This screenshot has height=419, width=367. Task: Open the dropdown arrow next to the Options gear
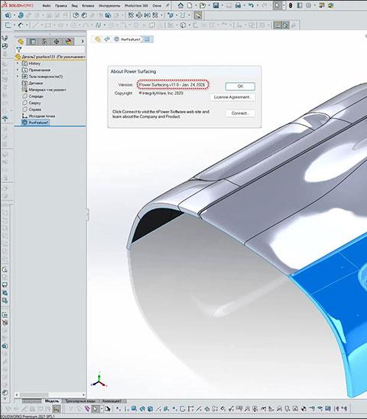click(315, 5)
